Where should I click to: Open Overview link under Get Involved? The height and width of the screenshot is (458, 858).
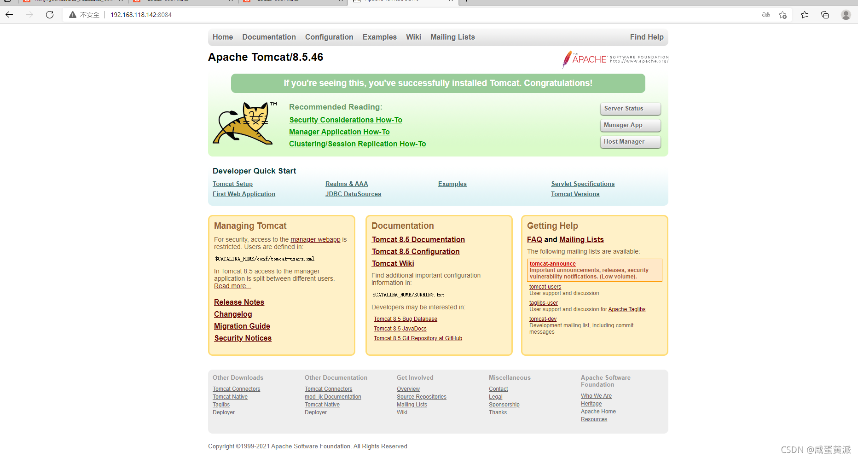(x=408, y=389)
